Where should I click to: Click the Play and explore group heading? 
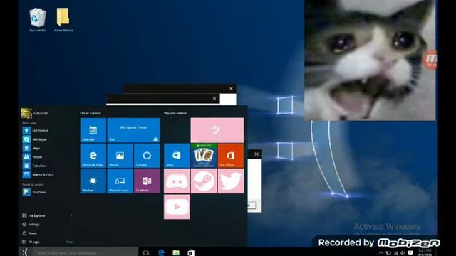pos(175,113)
